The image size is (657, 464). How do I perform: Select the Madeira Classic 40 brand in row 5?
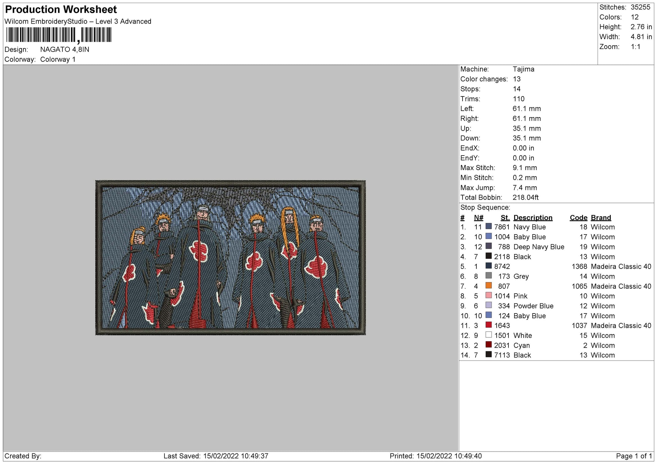point(621,267)
